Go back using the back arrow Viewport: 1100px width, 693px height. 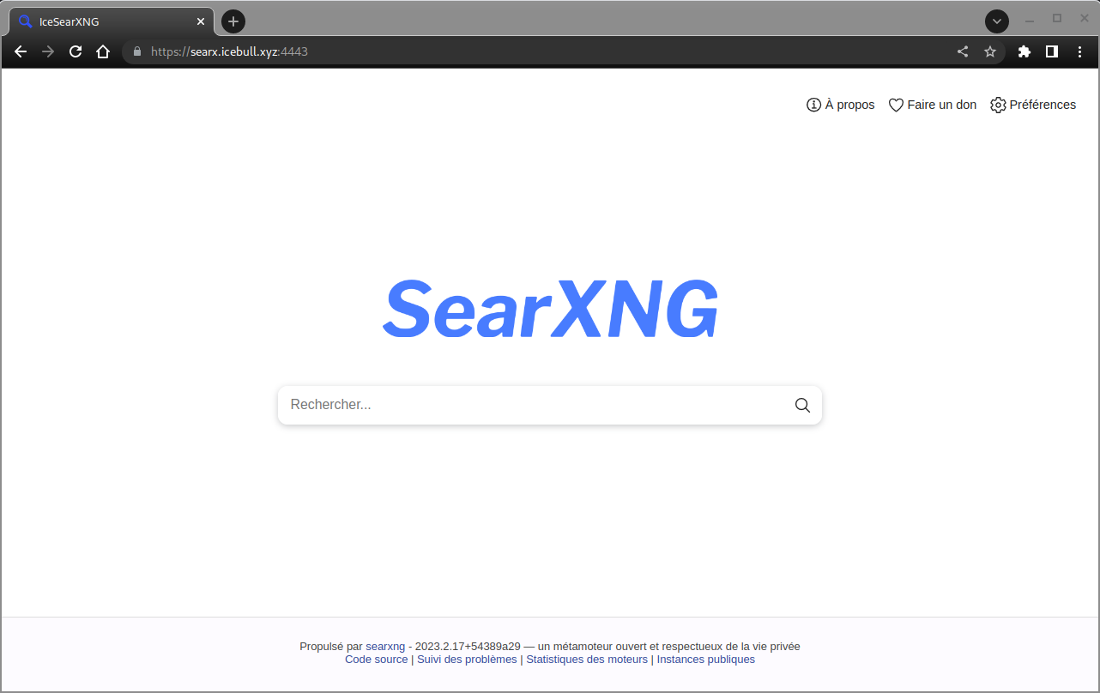point(21,51)
